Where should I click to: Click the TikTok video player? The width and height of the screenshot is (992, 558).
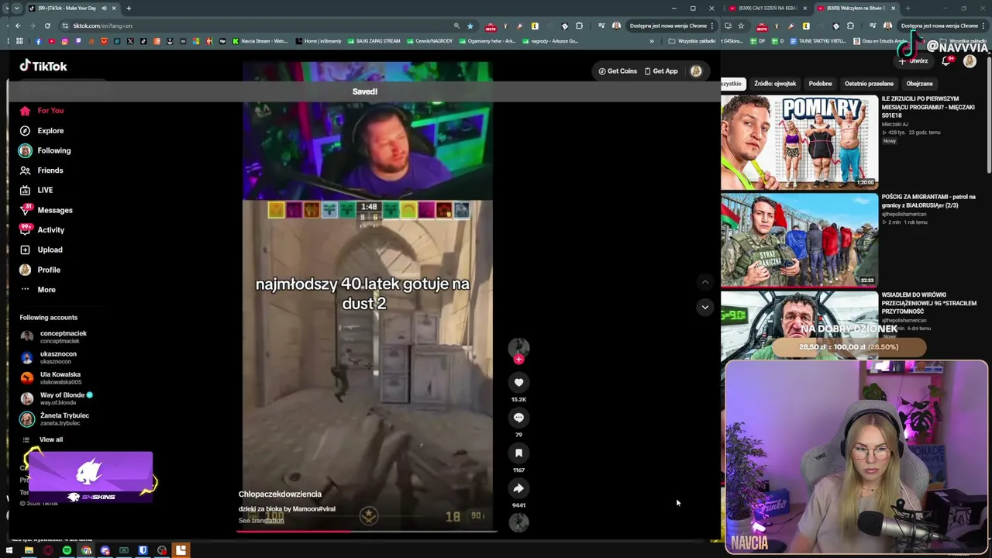(x=367, y=296)
